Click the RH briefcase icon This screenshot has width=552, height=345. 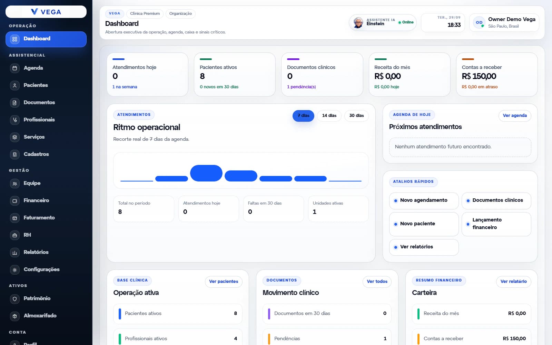coord(14,235)
